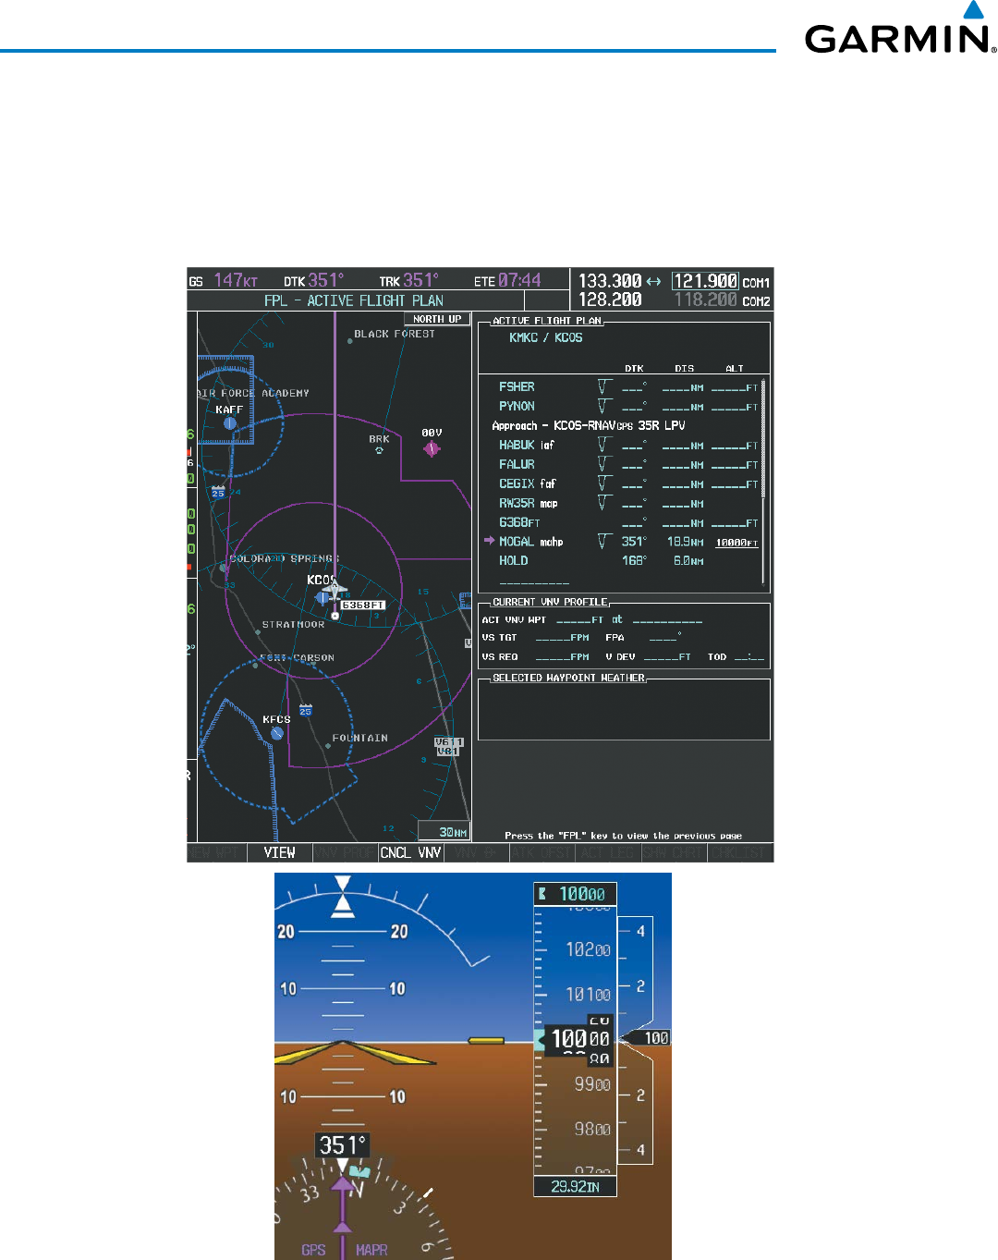This screenshot has width=998, height=1260.
Task: Click the aircraft symbol over KCOS
Action: 334,589
